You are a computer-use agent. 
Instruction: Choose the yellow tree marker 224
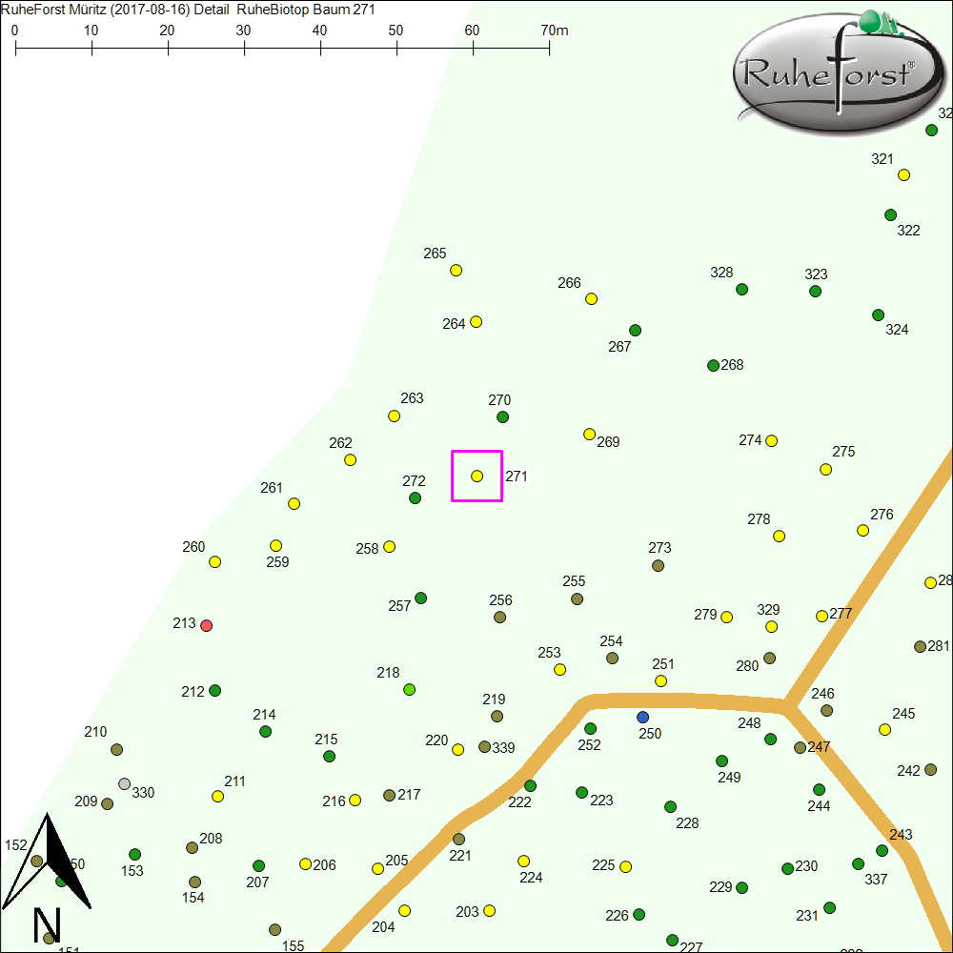click(523, 861)
